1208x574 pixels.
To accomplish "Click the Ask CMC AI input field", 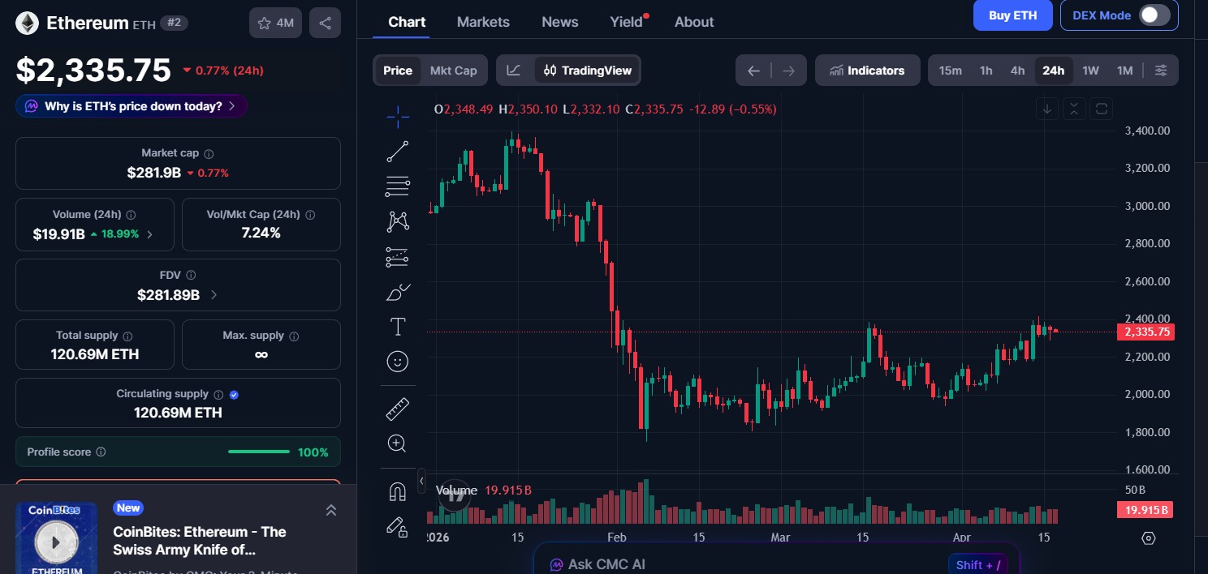I will click(731, 563).
